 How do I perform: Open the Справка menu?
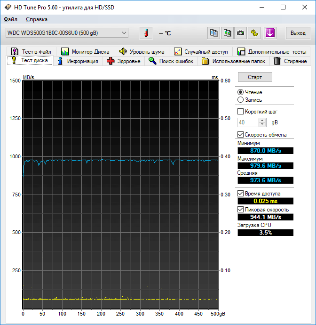(36, 19)
